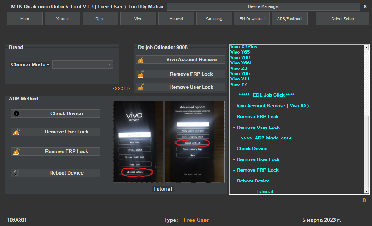Click the Reboot Device button
The image size is (372, 226).
click(x=56, y=173)
